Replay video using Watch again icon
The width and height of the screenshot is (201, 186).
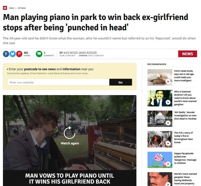pyautogui.click(x=69, y=133)
